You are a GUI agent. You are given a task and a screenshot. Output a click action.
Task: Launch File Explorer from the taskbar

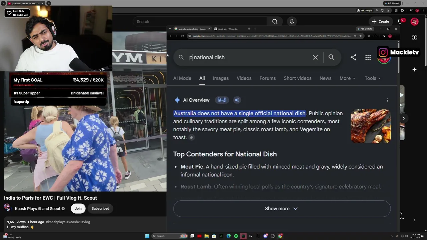pos(206,236)
